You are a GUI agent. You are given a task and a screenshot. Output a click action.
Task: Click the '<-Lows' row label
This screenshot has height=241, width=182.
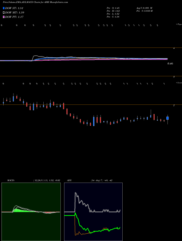coord(179,83)
